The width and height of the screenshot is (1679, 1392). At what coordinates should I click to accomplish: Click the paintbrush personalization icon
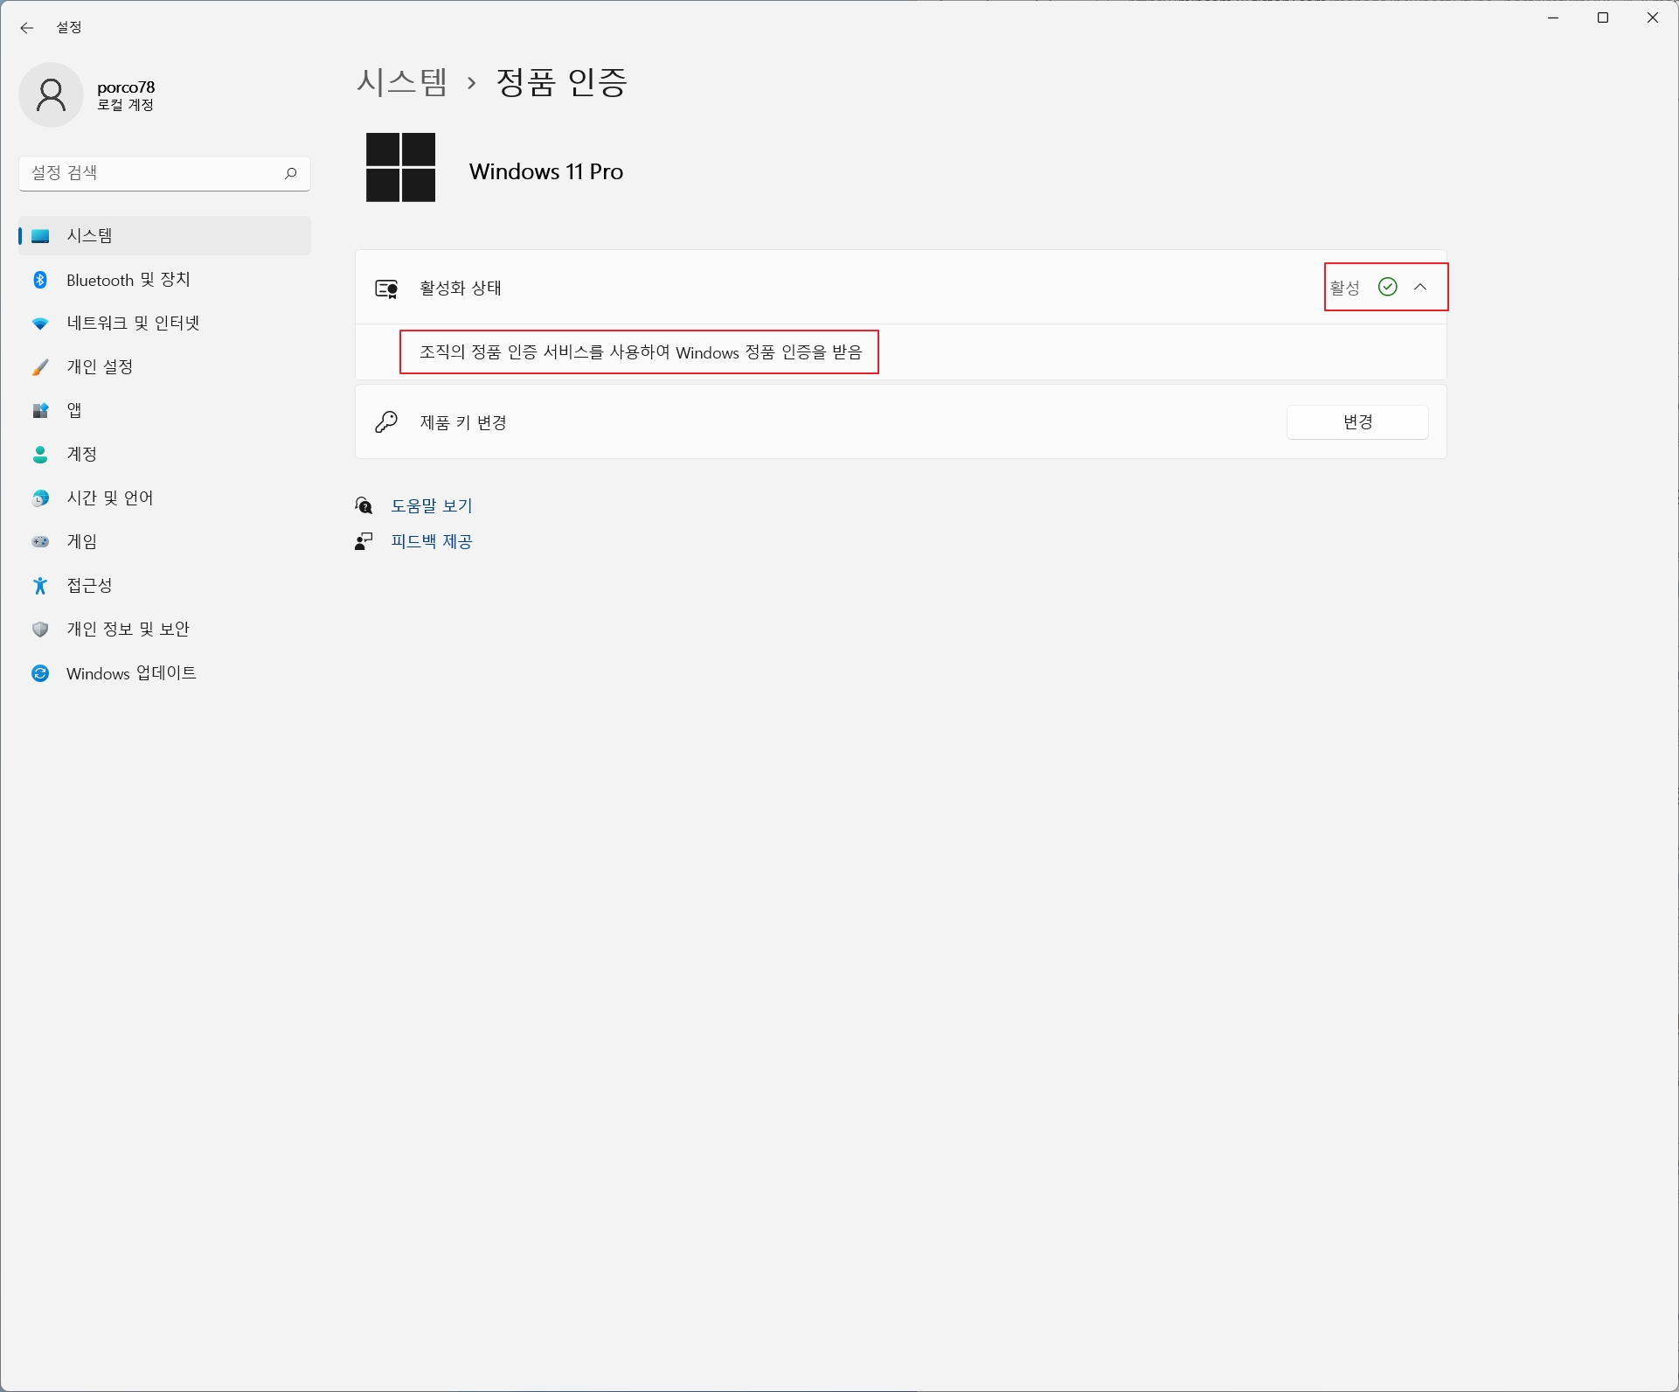(40, 367)
